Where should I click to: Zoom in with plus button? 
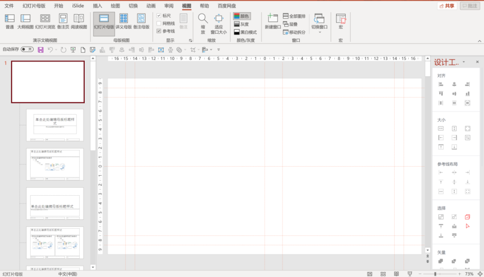460,274
